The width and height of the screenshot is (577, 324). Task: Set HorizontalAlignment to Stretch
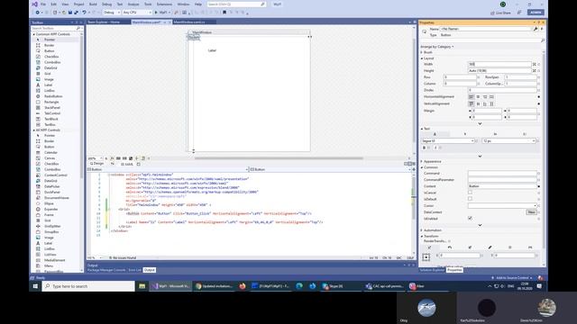click(x=491, y=96)
